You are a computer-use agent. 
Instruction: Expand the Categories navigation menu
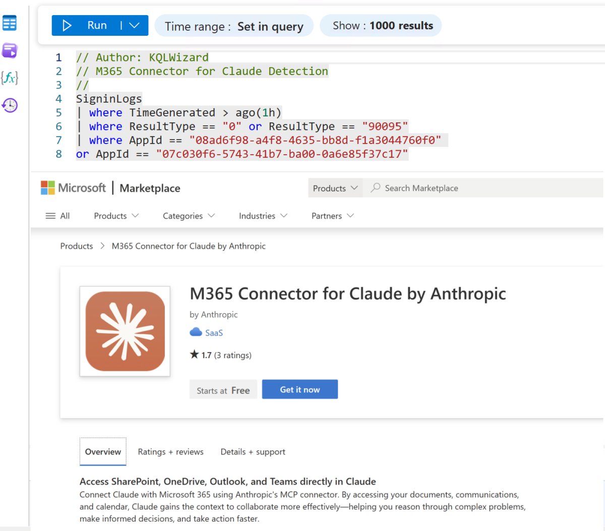click(x=189, y=216)
